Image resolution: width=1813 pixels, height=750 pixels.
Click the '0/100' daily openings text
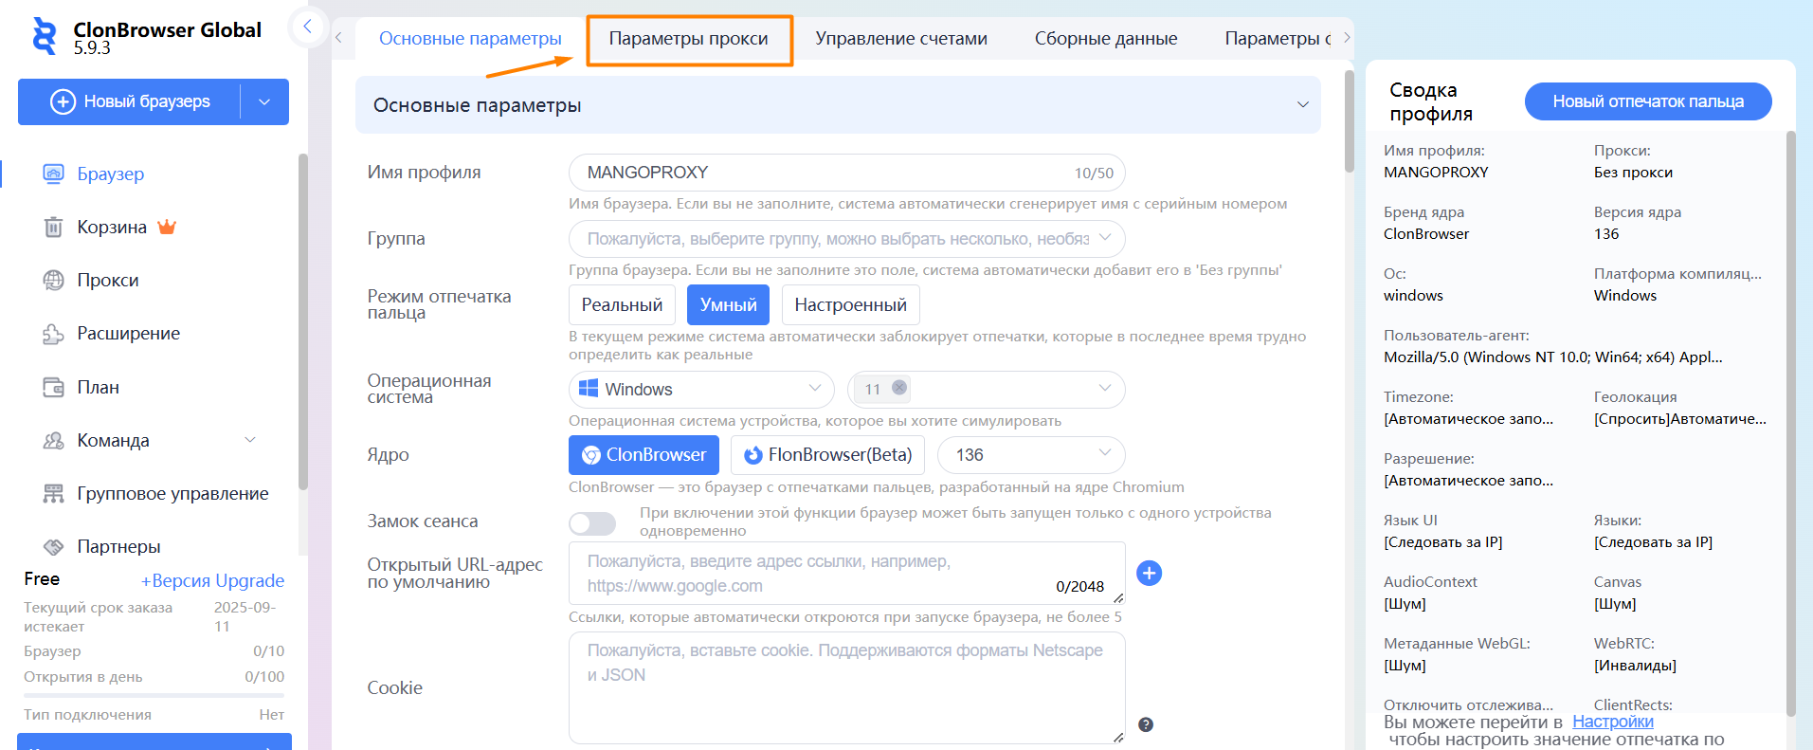(264, 677)
